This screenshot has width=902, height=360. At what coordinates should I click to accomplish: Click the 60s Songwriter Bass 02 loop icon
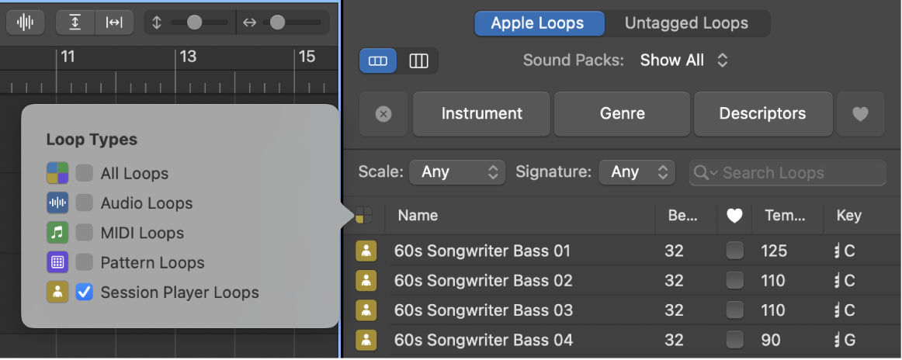coord(366,281)
